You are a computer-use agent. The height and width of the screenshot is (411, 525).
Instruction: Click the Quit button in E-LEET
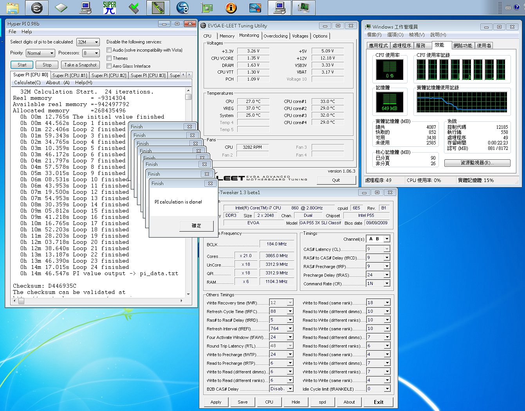click(336, 180)
